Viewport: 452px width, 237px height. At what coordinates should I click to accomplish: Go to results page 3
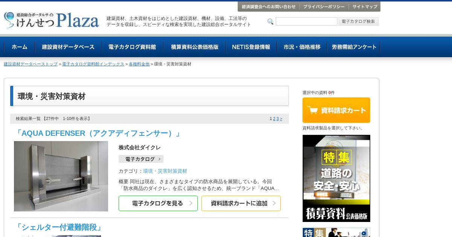click(278, 119)
